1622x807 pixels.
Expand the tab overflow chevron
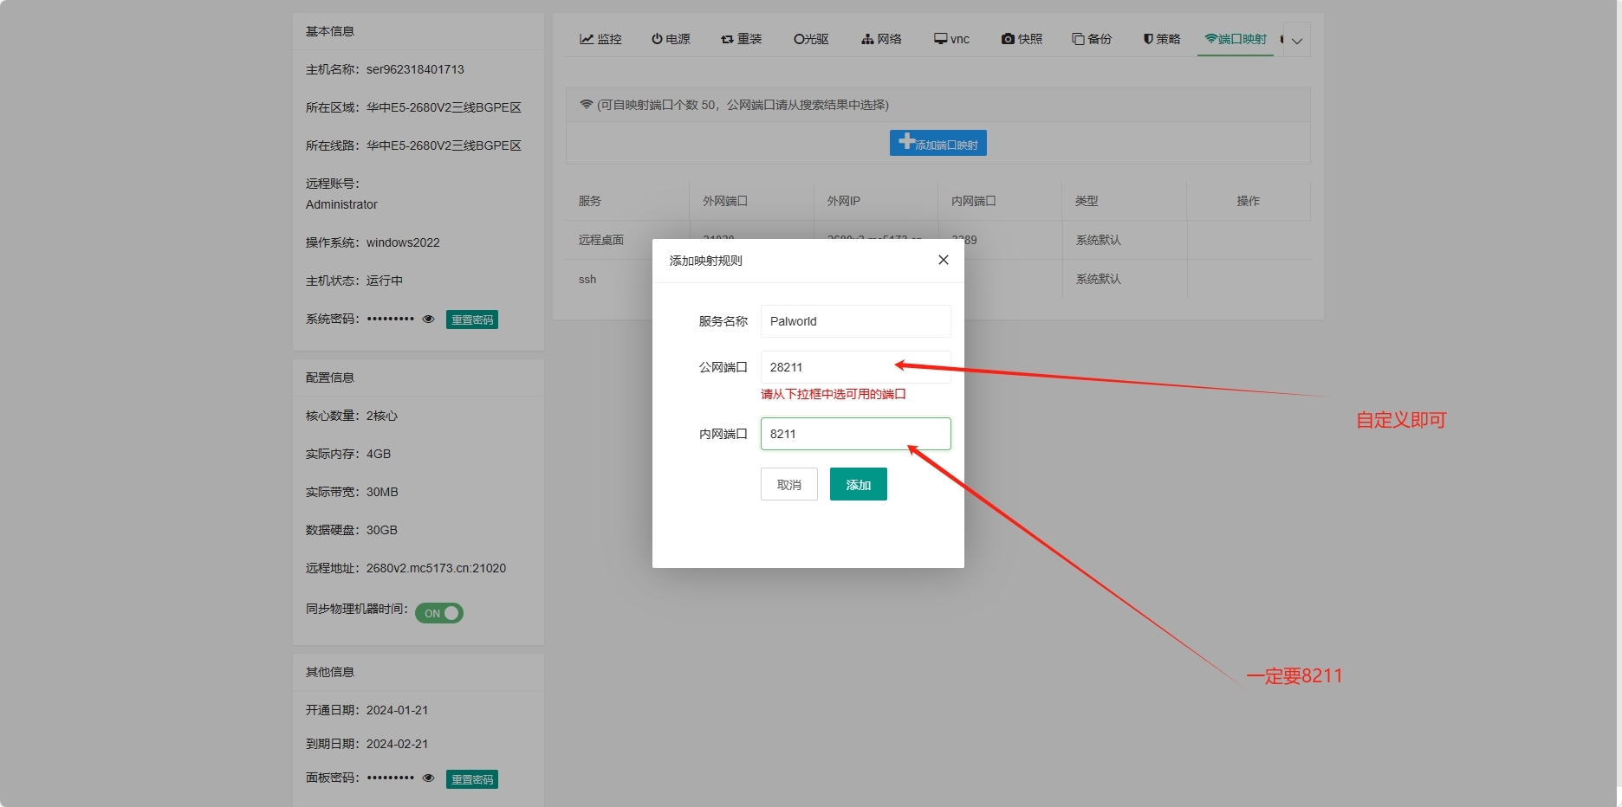(x=1297, y=41)
